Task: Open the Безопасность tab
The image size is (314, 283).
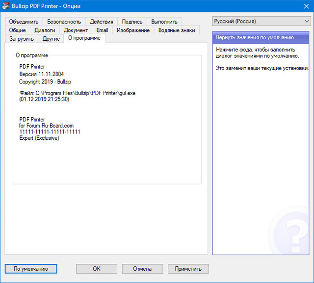Action: coord(64,22)
